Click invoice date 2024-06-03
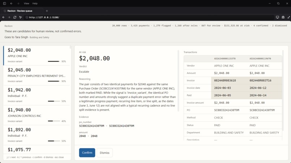Screen dimensions: 291x163 click(222, 88)
